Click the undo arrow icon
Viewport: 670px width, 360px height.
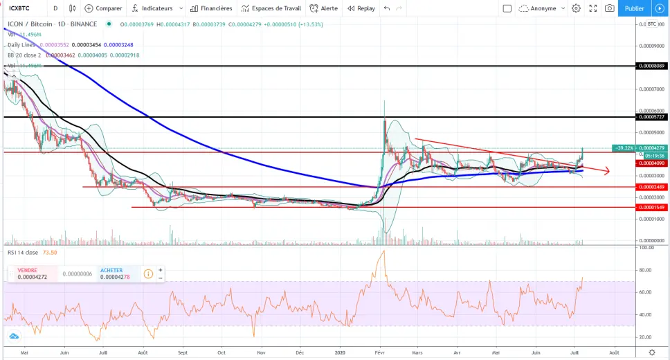coord(387,8)
